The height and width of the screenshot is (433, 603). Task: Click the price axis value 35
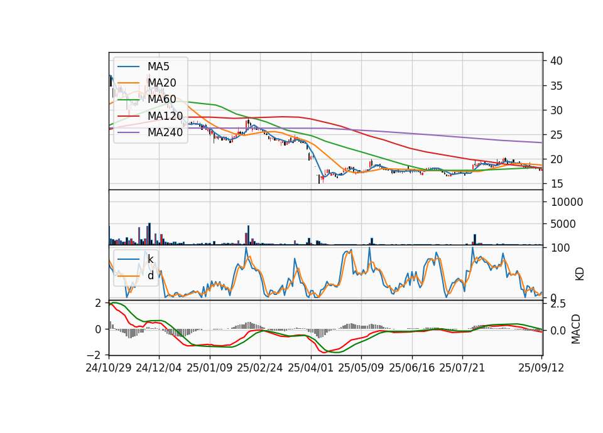coord(557,86)
